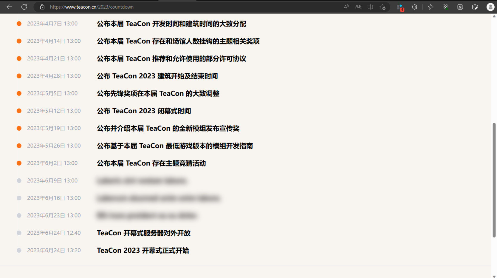
Task: Open the Favorites list icon
Action: pyautogui.click(x=431, y=7)
